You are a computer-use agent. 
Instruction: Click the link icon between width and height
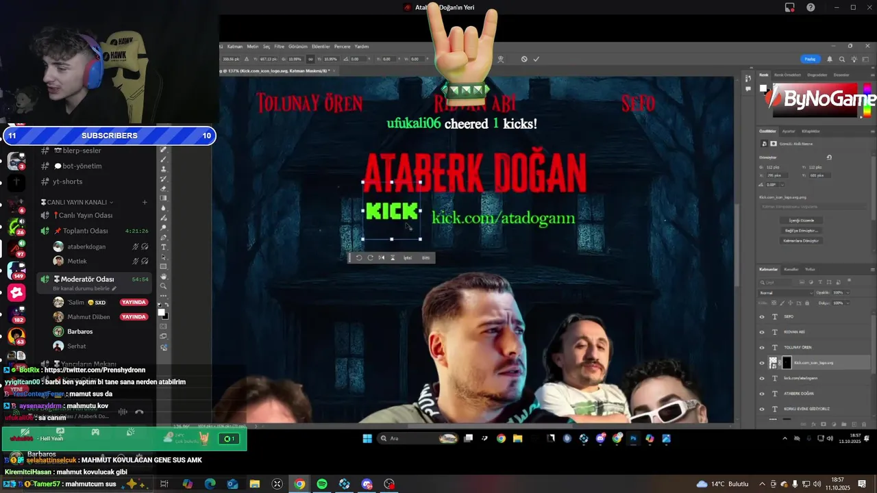(310, 59)
